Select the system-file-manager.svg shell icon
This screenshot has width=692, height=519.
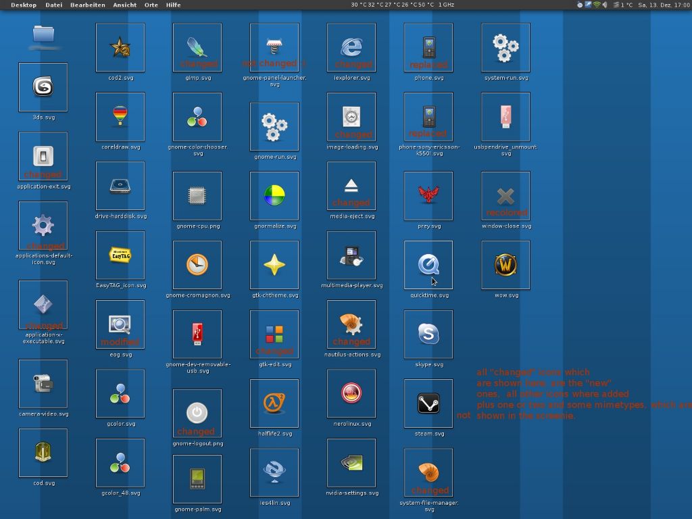pyautogui.click(x=428, y=472)
